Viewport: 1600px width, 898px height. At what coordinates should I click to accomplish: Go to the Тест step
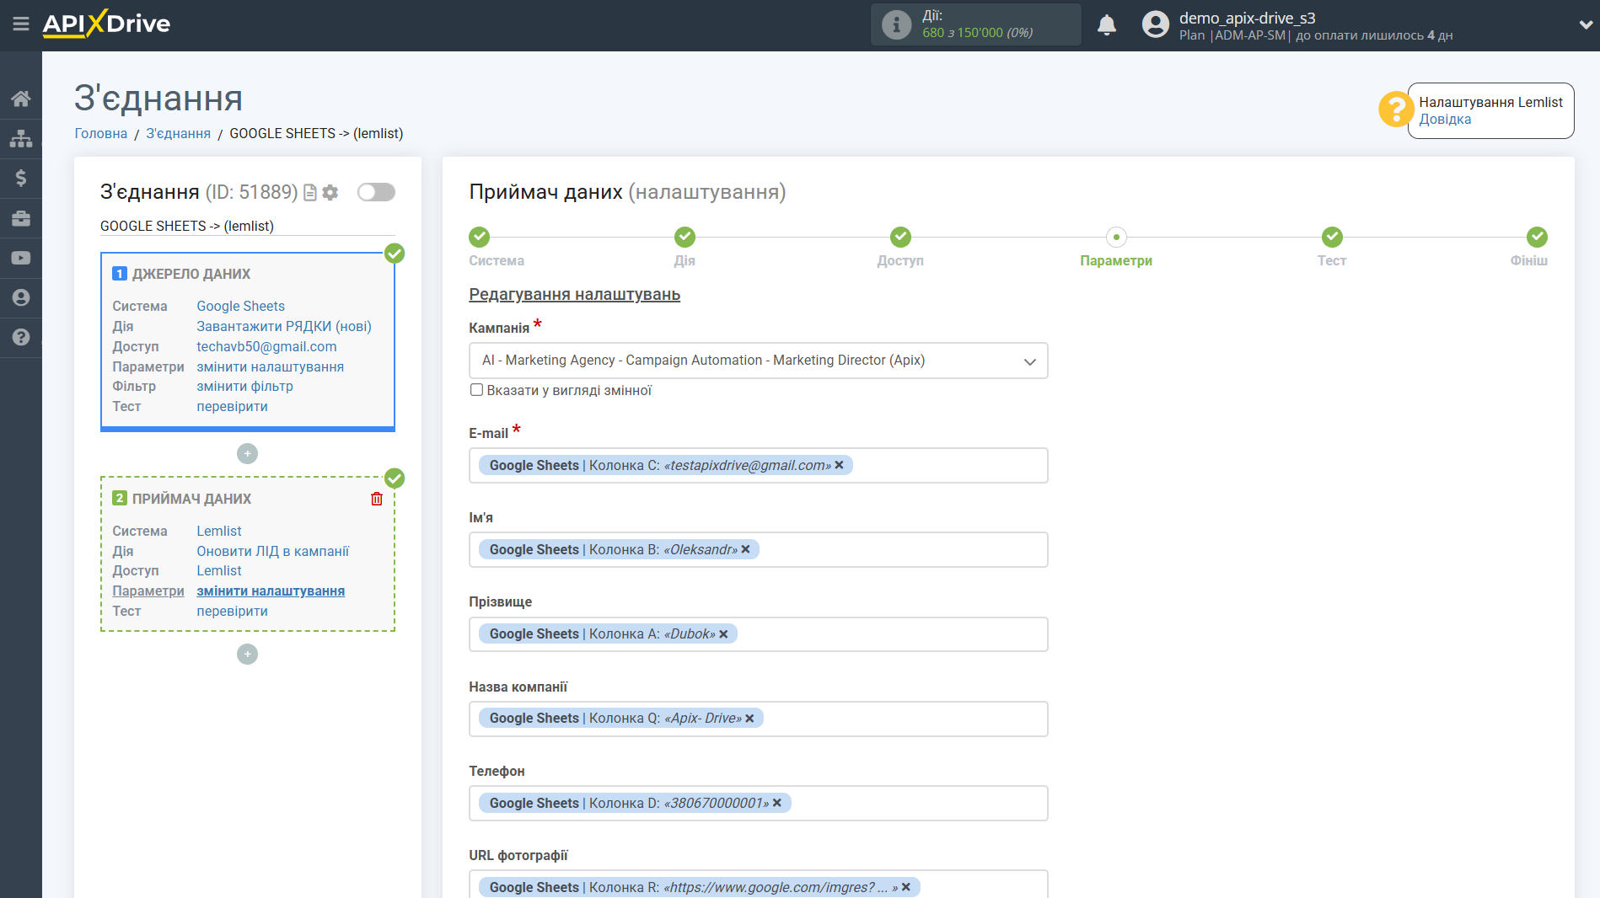1332,237
